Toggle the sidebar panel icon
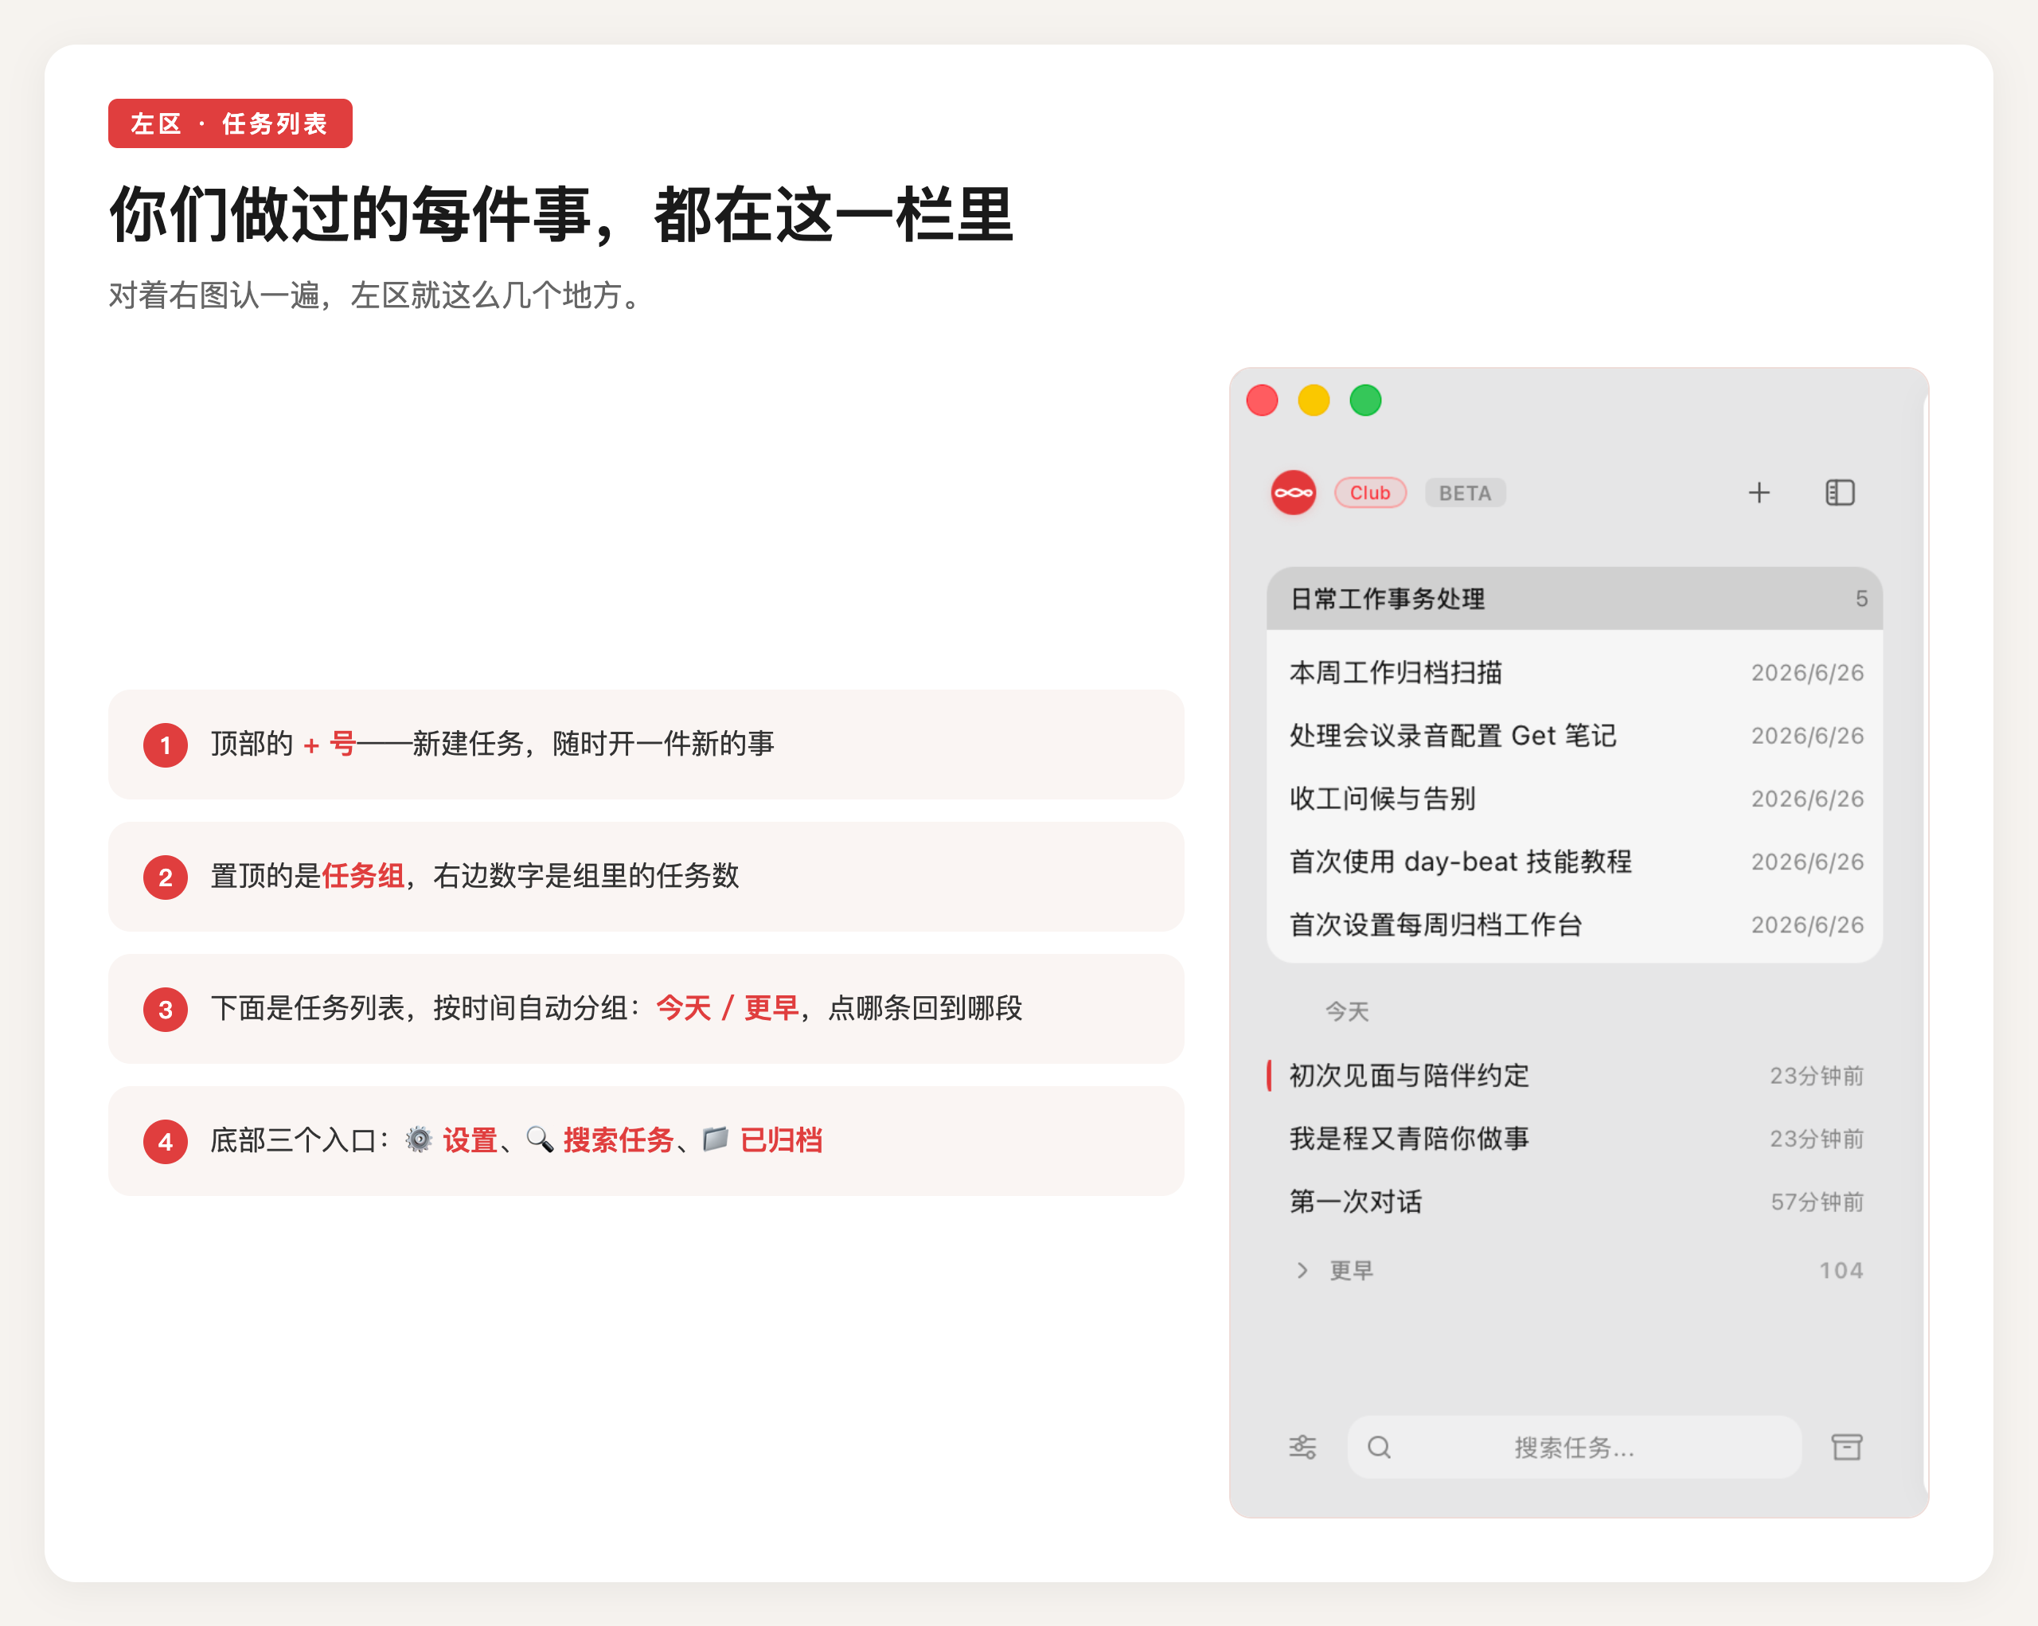Screen dimensions: 2038x1626 click(1840, 493)
